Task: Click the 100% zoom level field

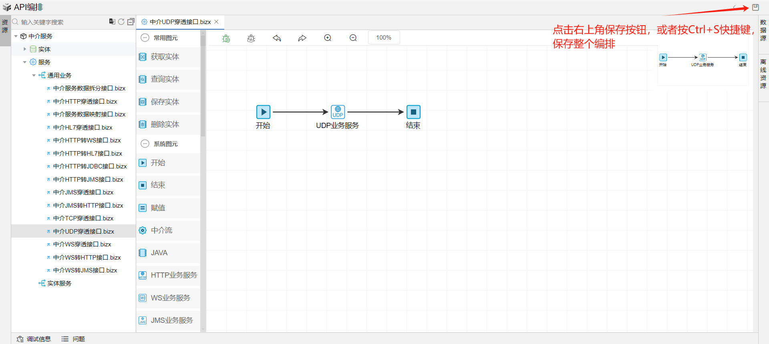Action: 383,38
